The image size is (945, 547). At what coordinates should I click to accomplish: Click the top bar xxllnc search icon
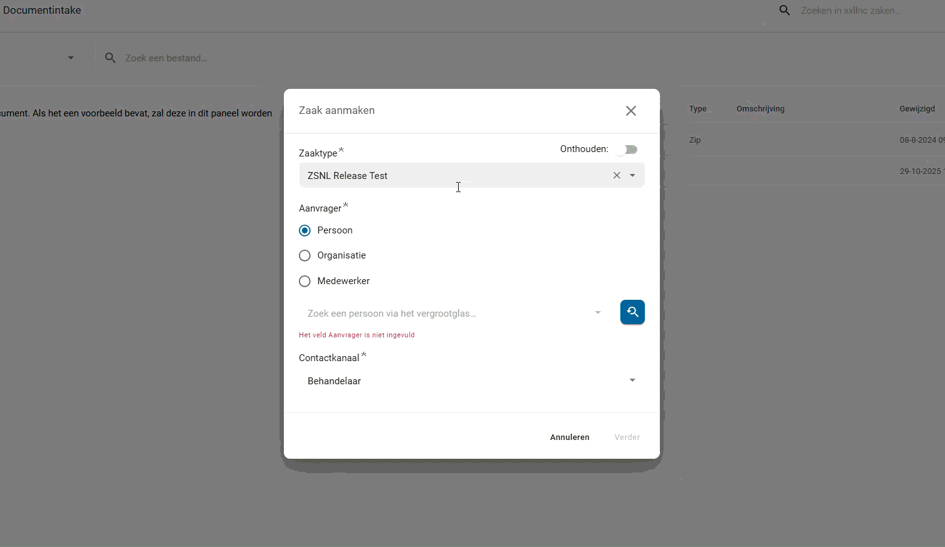point(785,11)
